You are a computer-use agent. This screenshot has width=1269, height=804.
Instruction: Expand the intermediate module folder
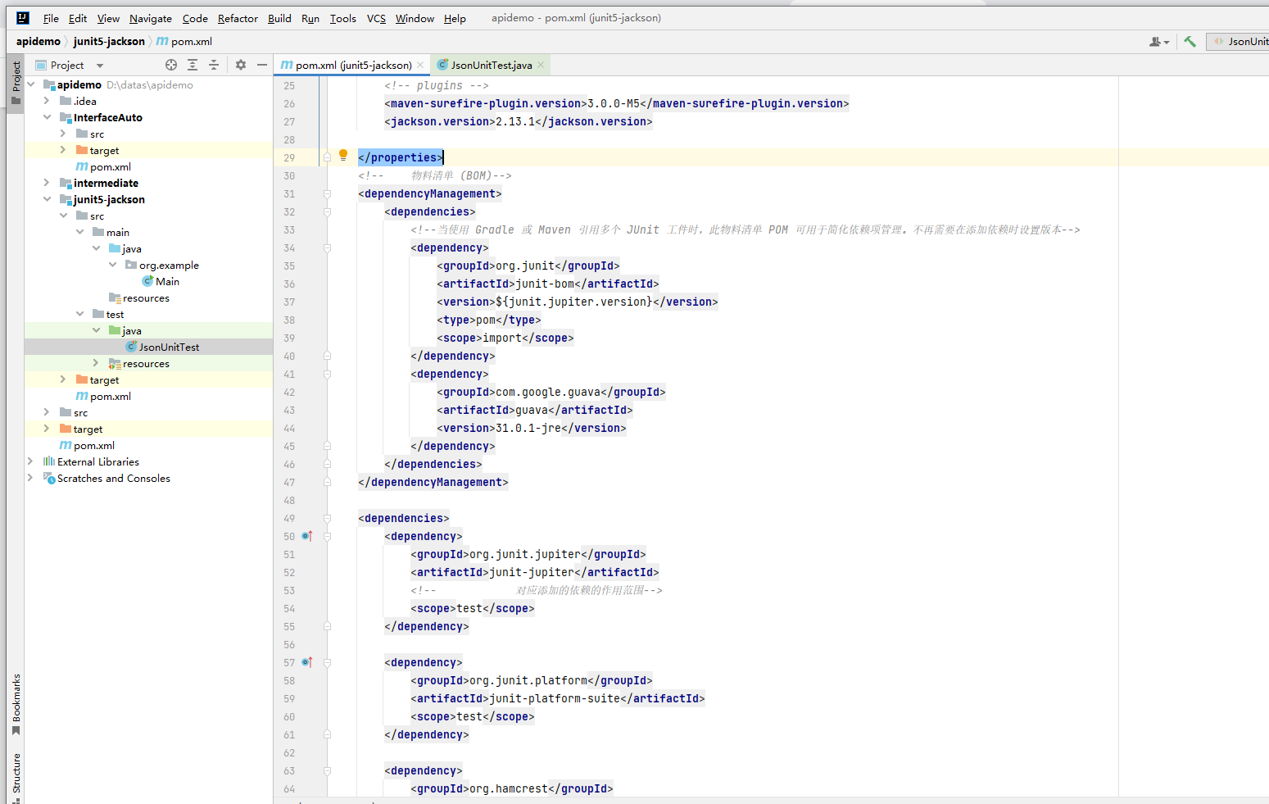(x=48, y=183)
